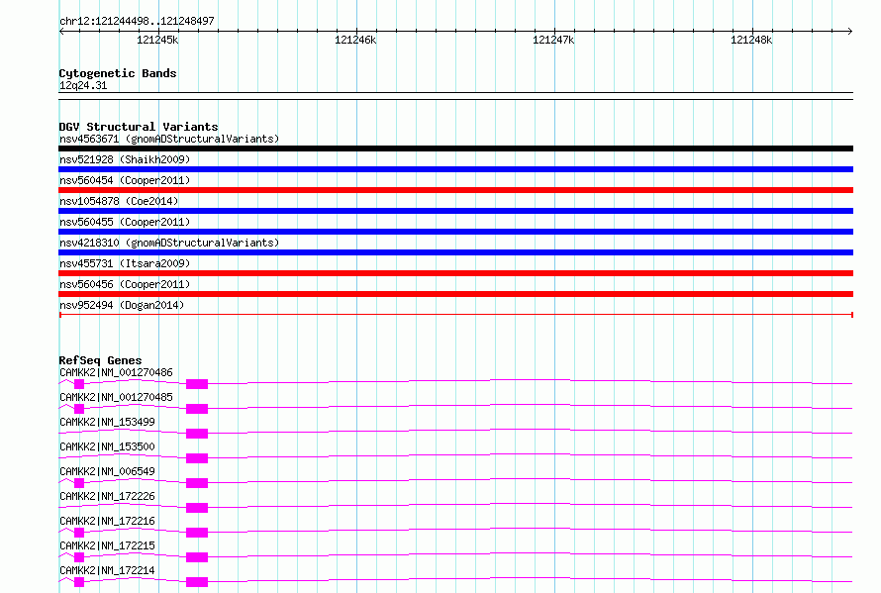Image resolution: width=881 pixels, height=593 pixels.
Task: Click large exon box of NM_001270485
Action: (197, 409)
